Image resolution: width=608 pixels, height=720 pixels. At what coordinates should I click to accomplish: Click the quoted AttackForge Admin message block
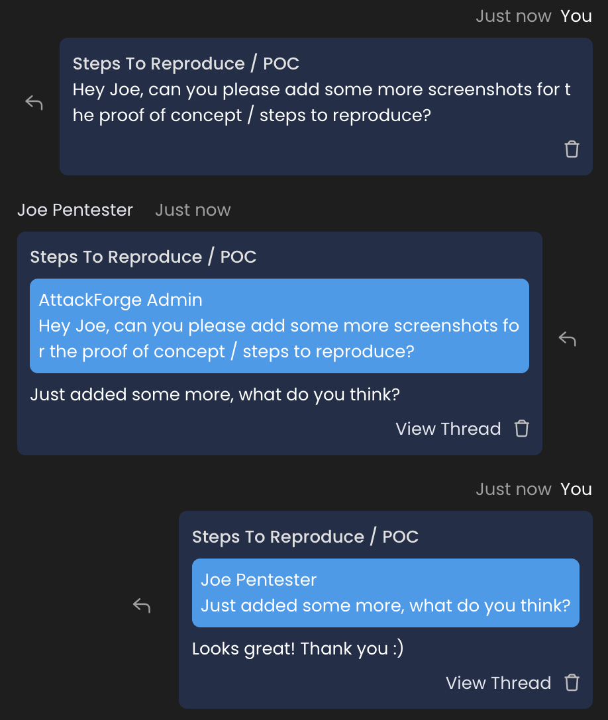pyautogui.click(x=279, y=326)
